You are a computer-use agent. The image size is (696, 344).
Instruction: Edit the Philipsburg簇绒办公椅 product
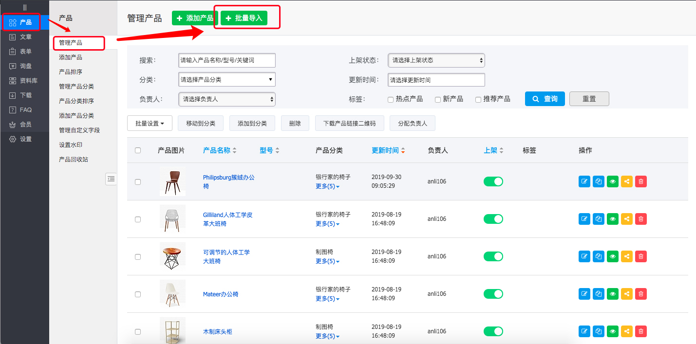click(x=584, y=181)
